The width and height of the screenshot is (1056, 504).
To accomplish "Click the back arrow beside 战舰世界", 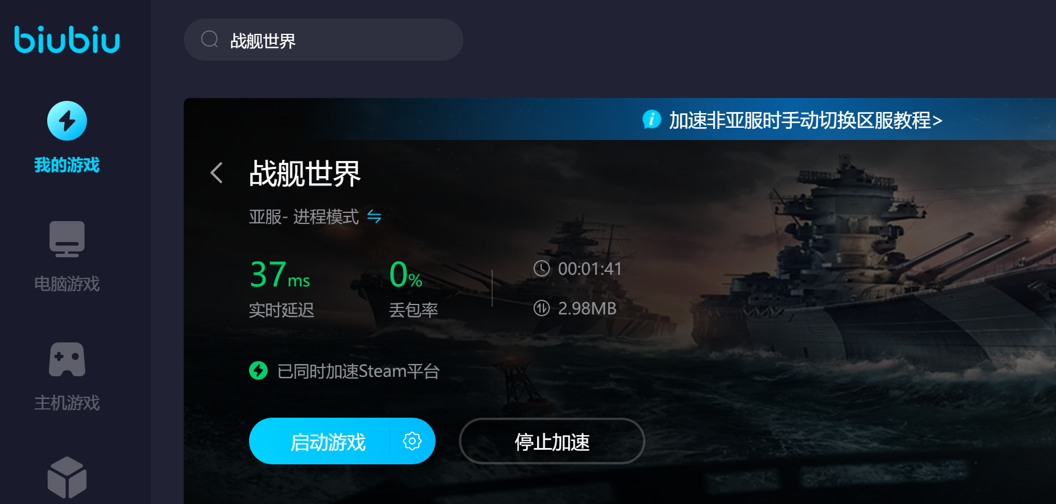I will pos(217,173).
